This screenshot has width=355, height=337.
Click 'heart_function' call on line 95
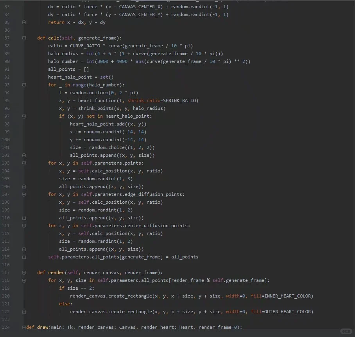pos(97,100)
